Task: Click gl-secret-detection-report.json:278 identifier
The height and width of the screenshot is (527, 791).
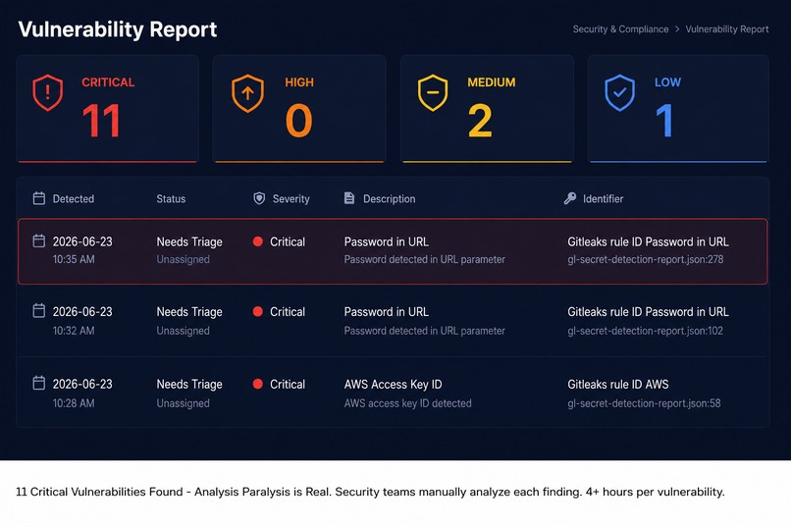Action: (x=645, y=259)
